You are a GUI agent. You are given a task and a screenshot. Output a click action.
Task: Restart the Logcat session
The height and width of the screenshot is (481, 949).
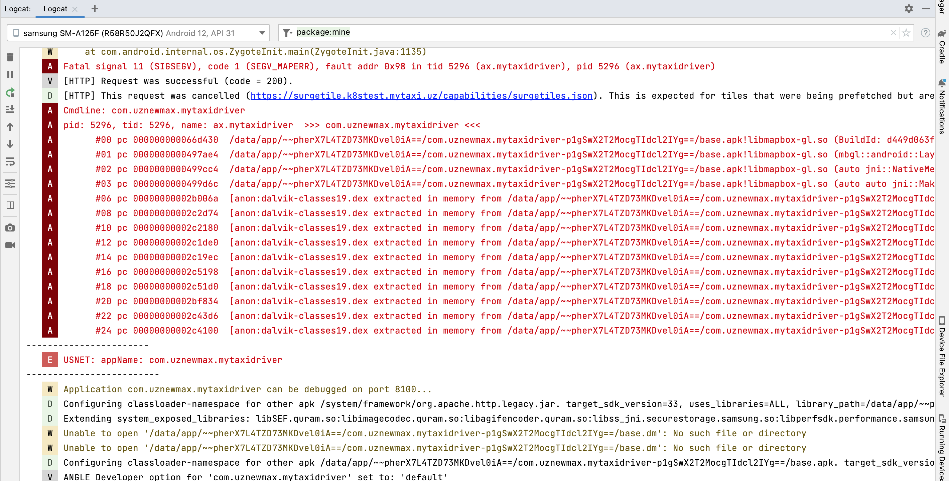pos(10,93)
